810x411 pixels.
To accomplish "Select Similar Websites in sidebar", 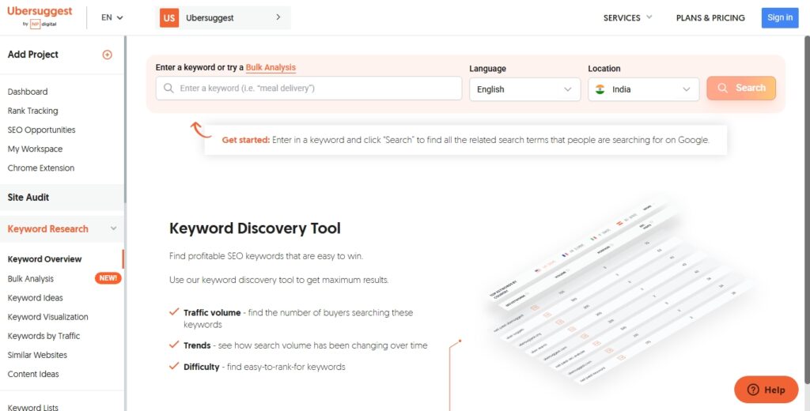I will pyautogui.click(x=37, y=355).
